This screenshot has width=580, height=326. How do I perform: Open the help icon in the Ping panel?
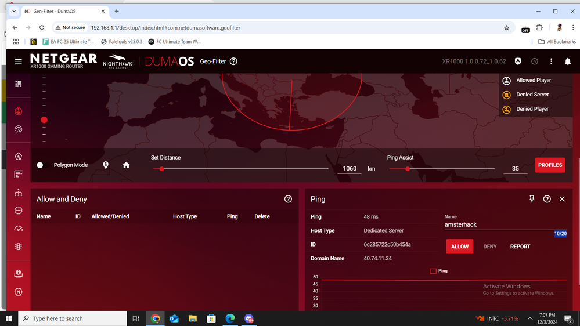point(547,199)
